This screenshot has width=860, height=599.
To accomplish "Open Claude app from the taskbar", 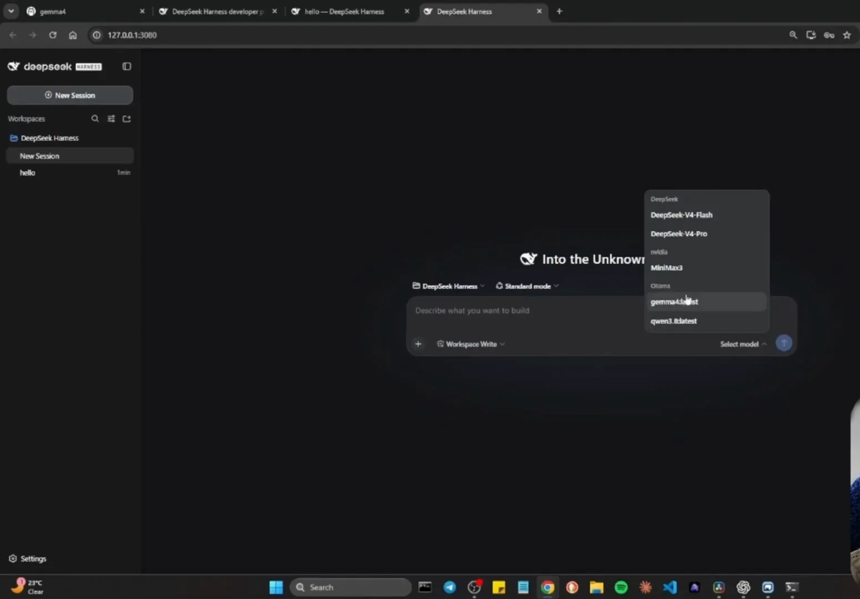I will click(x=645, y=587).
